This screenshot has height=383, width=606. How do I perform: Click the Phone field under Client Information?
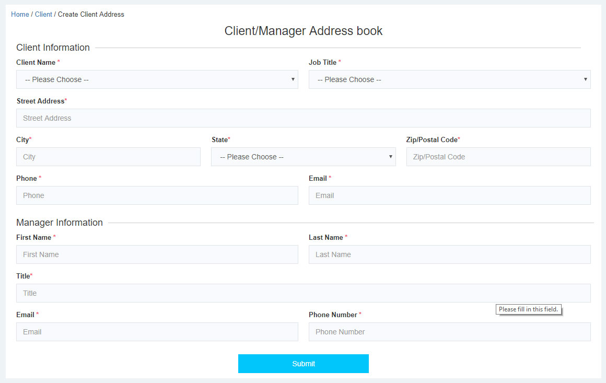tap(157, 195)
